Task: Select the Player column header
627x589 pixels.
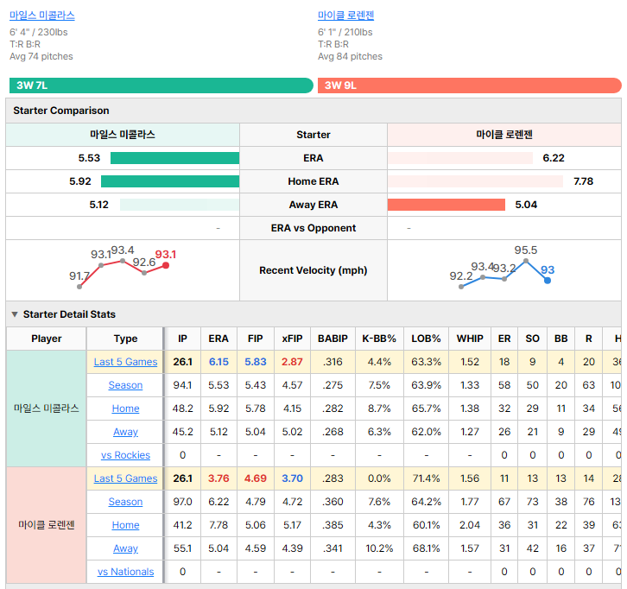Action: [x=47, y=339]
